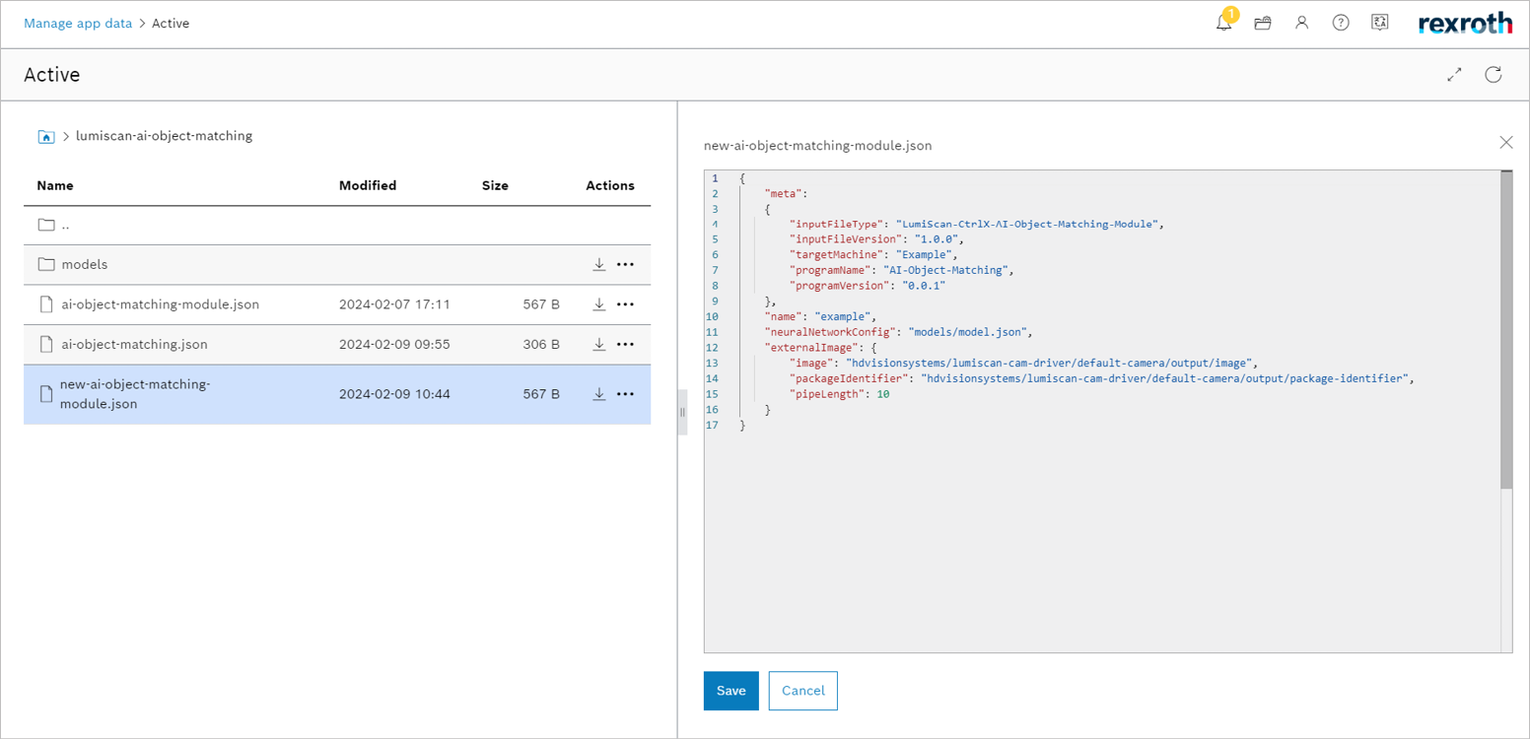Click the 306 B size cell
Viewport: 1530px width, 739px height.
pos(541,344)
